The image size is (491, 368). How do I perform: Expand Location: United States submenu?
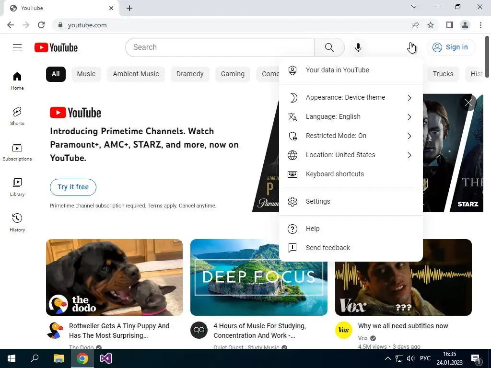pos(351,155)
